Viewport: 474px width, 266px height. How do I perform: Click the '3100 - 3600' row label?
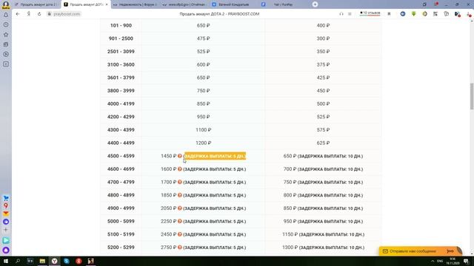tap(121, 64)
